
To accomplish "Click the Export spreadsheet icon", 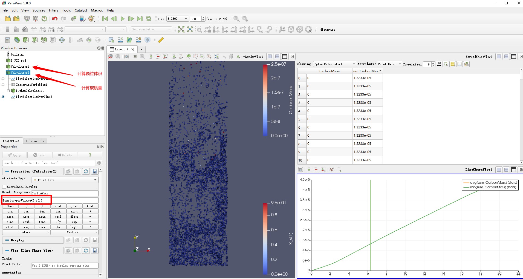I will pyautogui.click(x=467, y=64).
